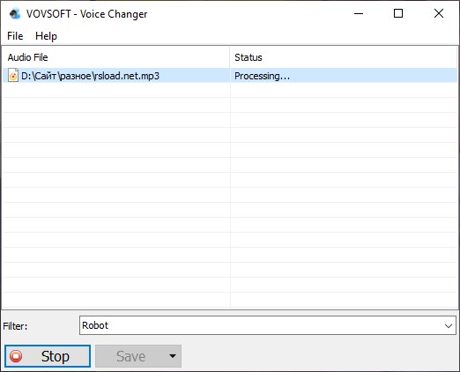Click the VOVSOFT app icon in title bar
Image resolution: width=460 pixels, height=372 pixels.
click(x=15, y=14)
